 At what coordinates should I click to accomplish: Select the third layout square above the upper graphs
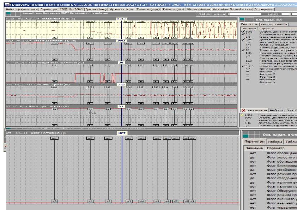18,14
